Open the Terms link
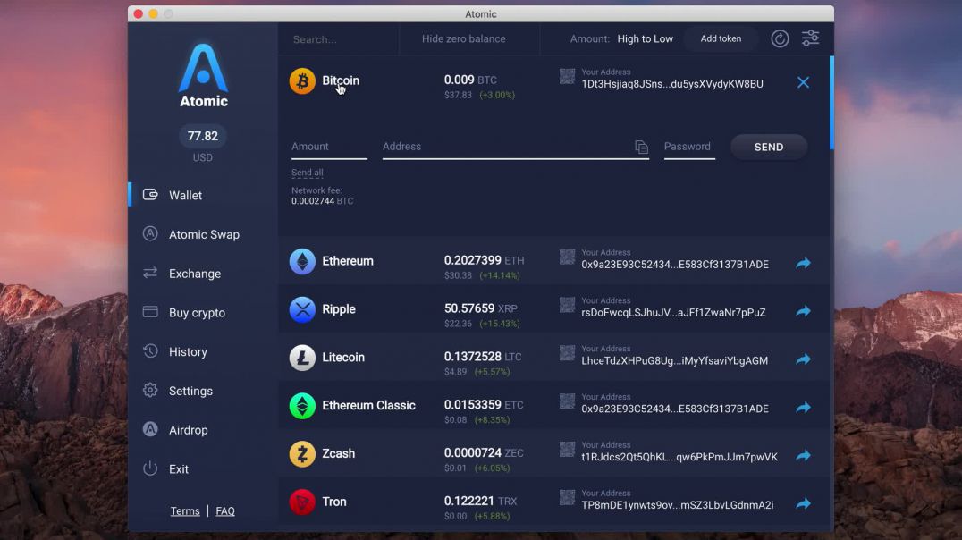 click(185, 511)
